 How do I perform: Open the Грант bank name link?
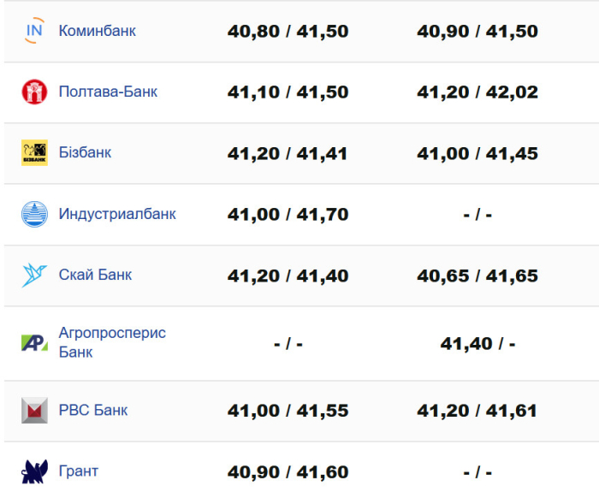pyautogui.click(x=79, y=471)
